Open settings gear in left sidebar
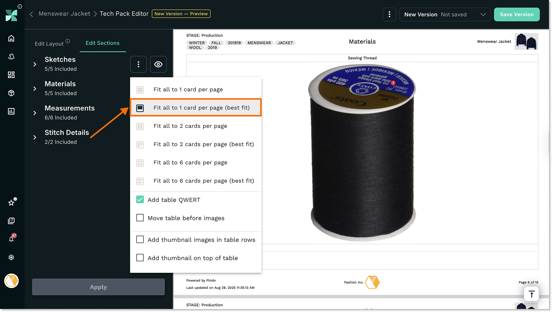Screen dimensions: 552x312 point(11,257)
